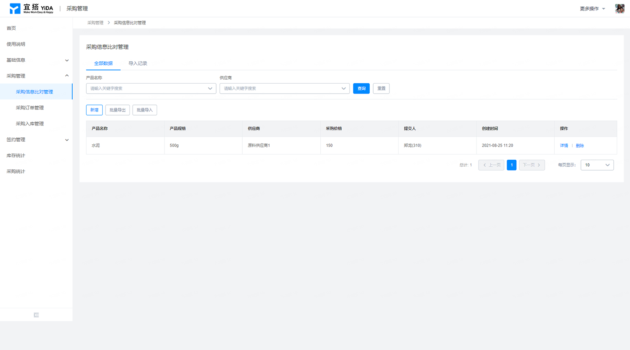This screenshot has width=630, height=350.
Task: Open the 供应商 search dropdown
Action: (284, 88)
